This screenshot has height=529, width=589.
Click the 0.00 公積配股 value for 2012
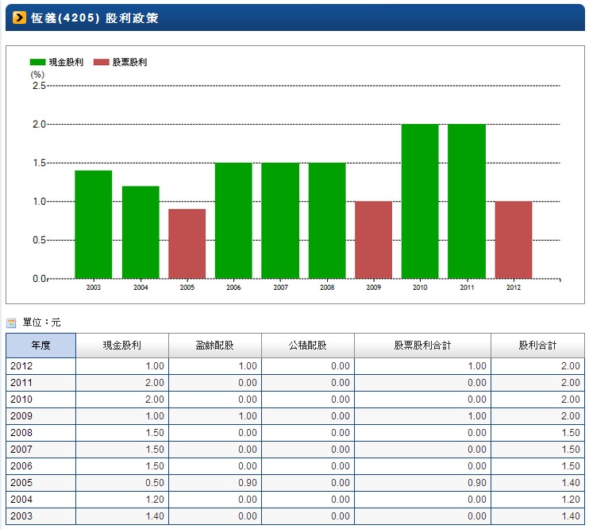click(341, 366)
